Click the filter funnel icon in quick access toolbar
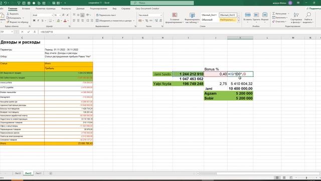The height and width of the screenshot is (181, 321). coord(19,3)
